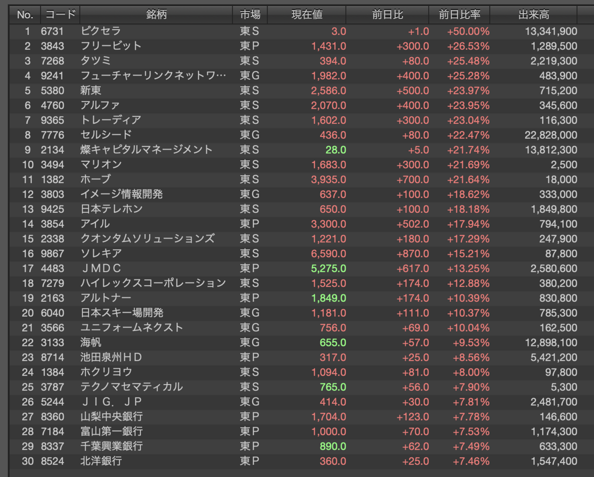Click the ＪＭＤＣ stock name
This screenshot has height=477, width=594.
coord(101,268)
